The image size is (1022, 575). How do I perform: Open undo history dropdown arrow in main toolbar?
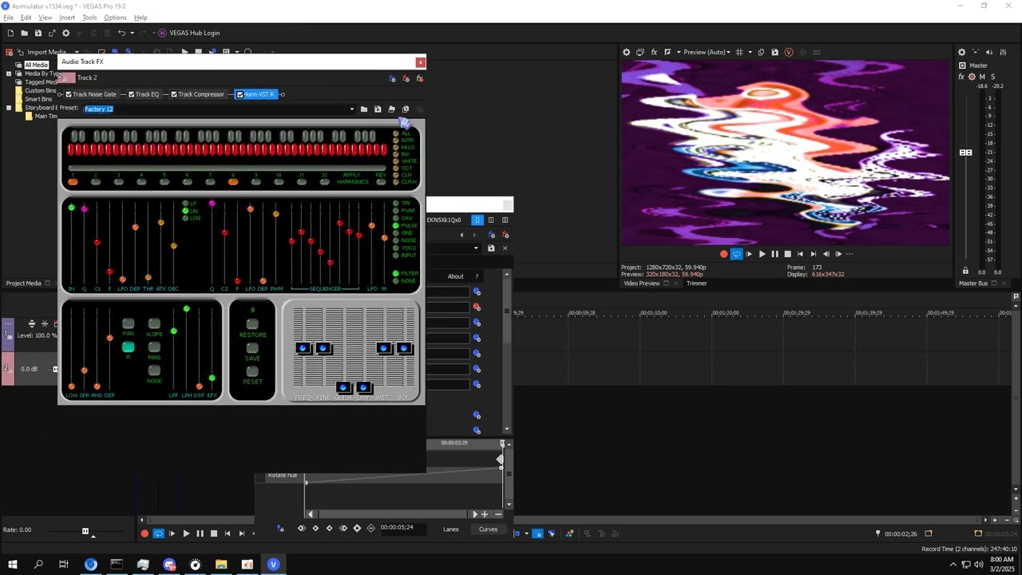(133, 33)
